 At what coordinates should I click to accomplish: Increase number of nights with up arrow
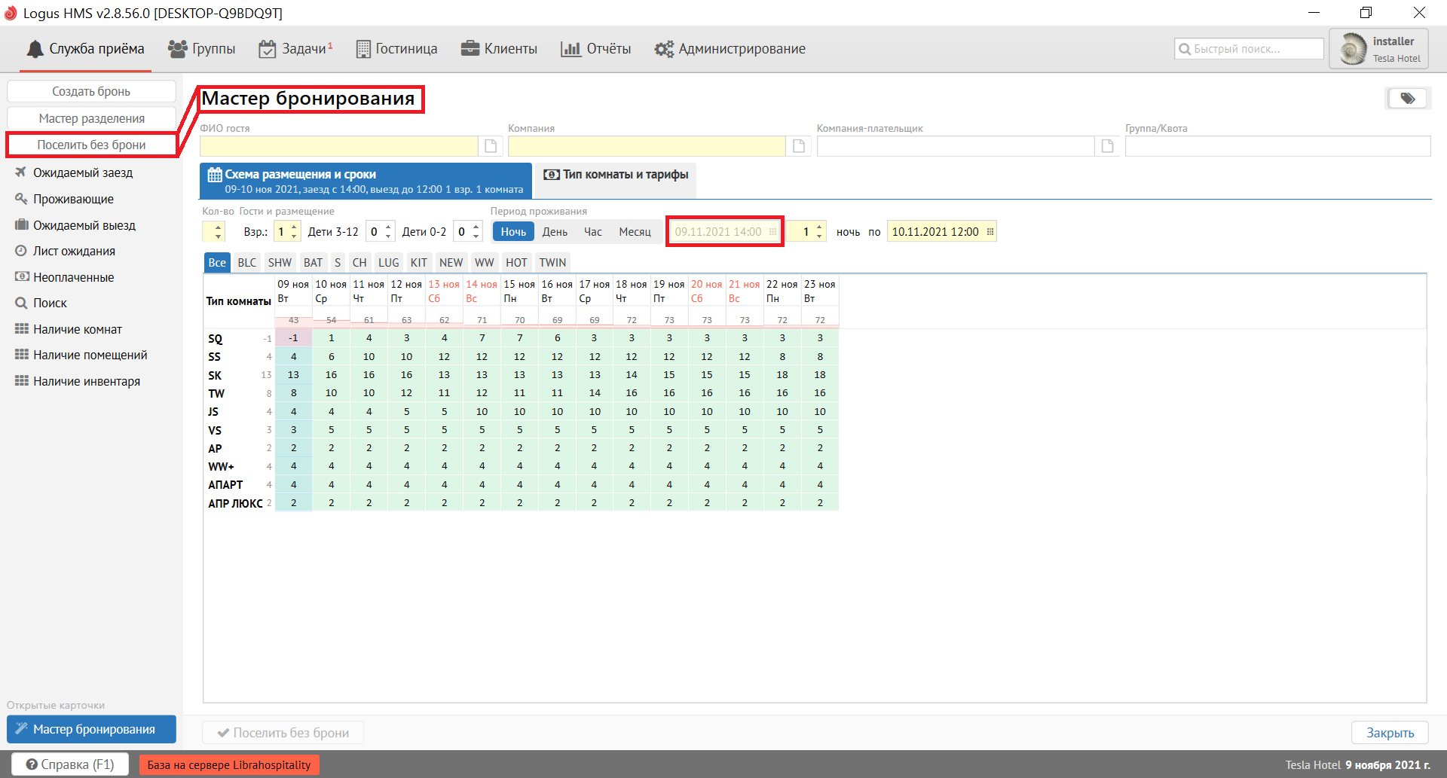tap(819, 227)
